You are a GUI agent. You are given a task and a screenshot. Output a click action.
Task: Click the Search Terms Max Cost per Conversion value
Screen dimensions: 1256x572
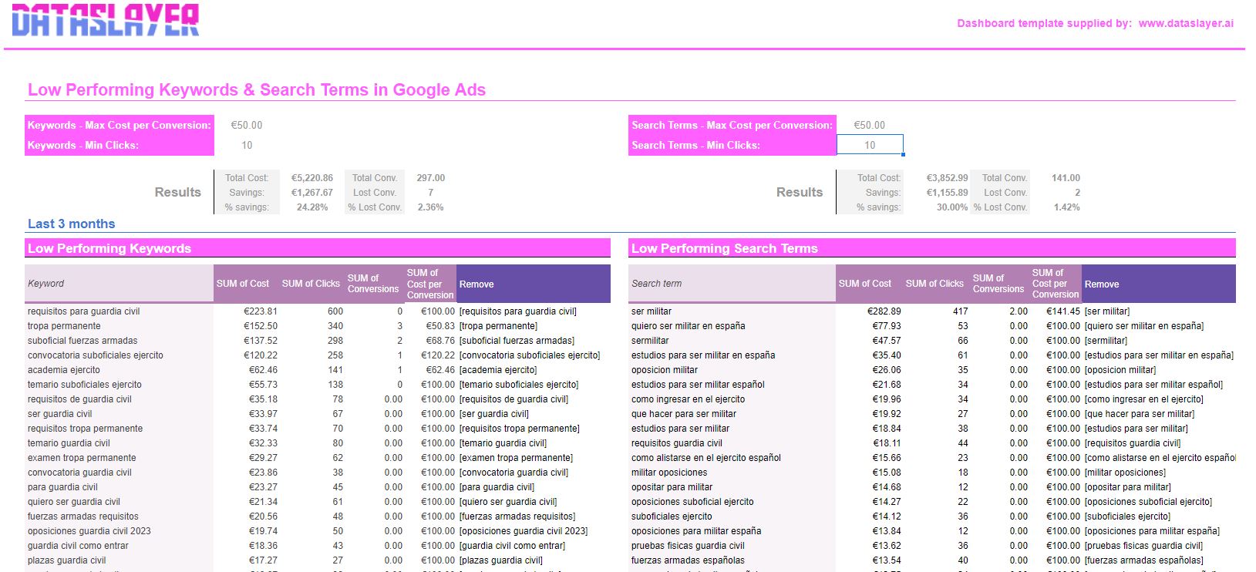[869, 125]
